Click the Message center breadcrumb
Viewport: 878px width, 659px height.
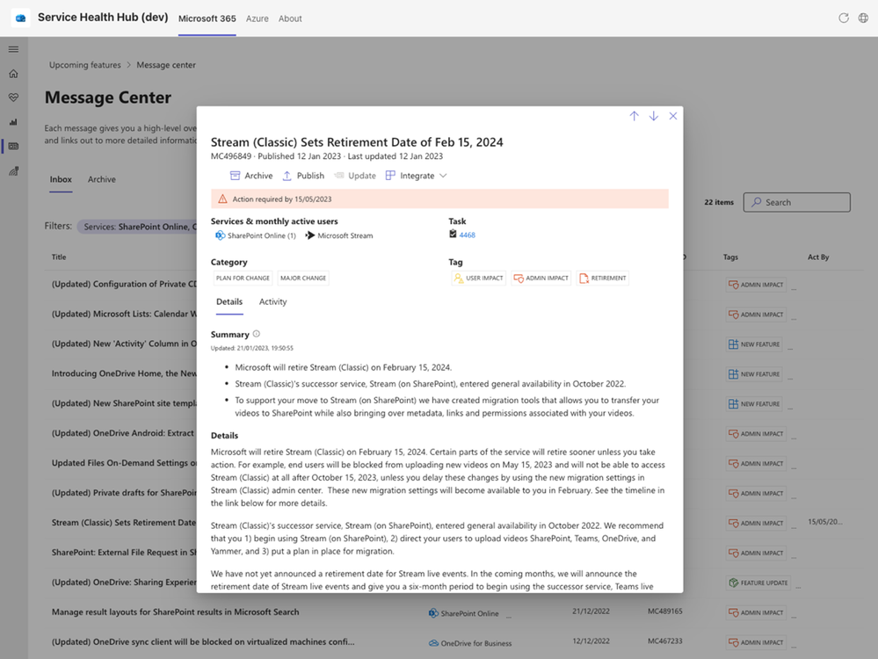pyautogui.click(x=166, y=65)
